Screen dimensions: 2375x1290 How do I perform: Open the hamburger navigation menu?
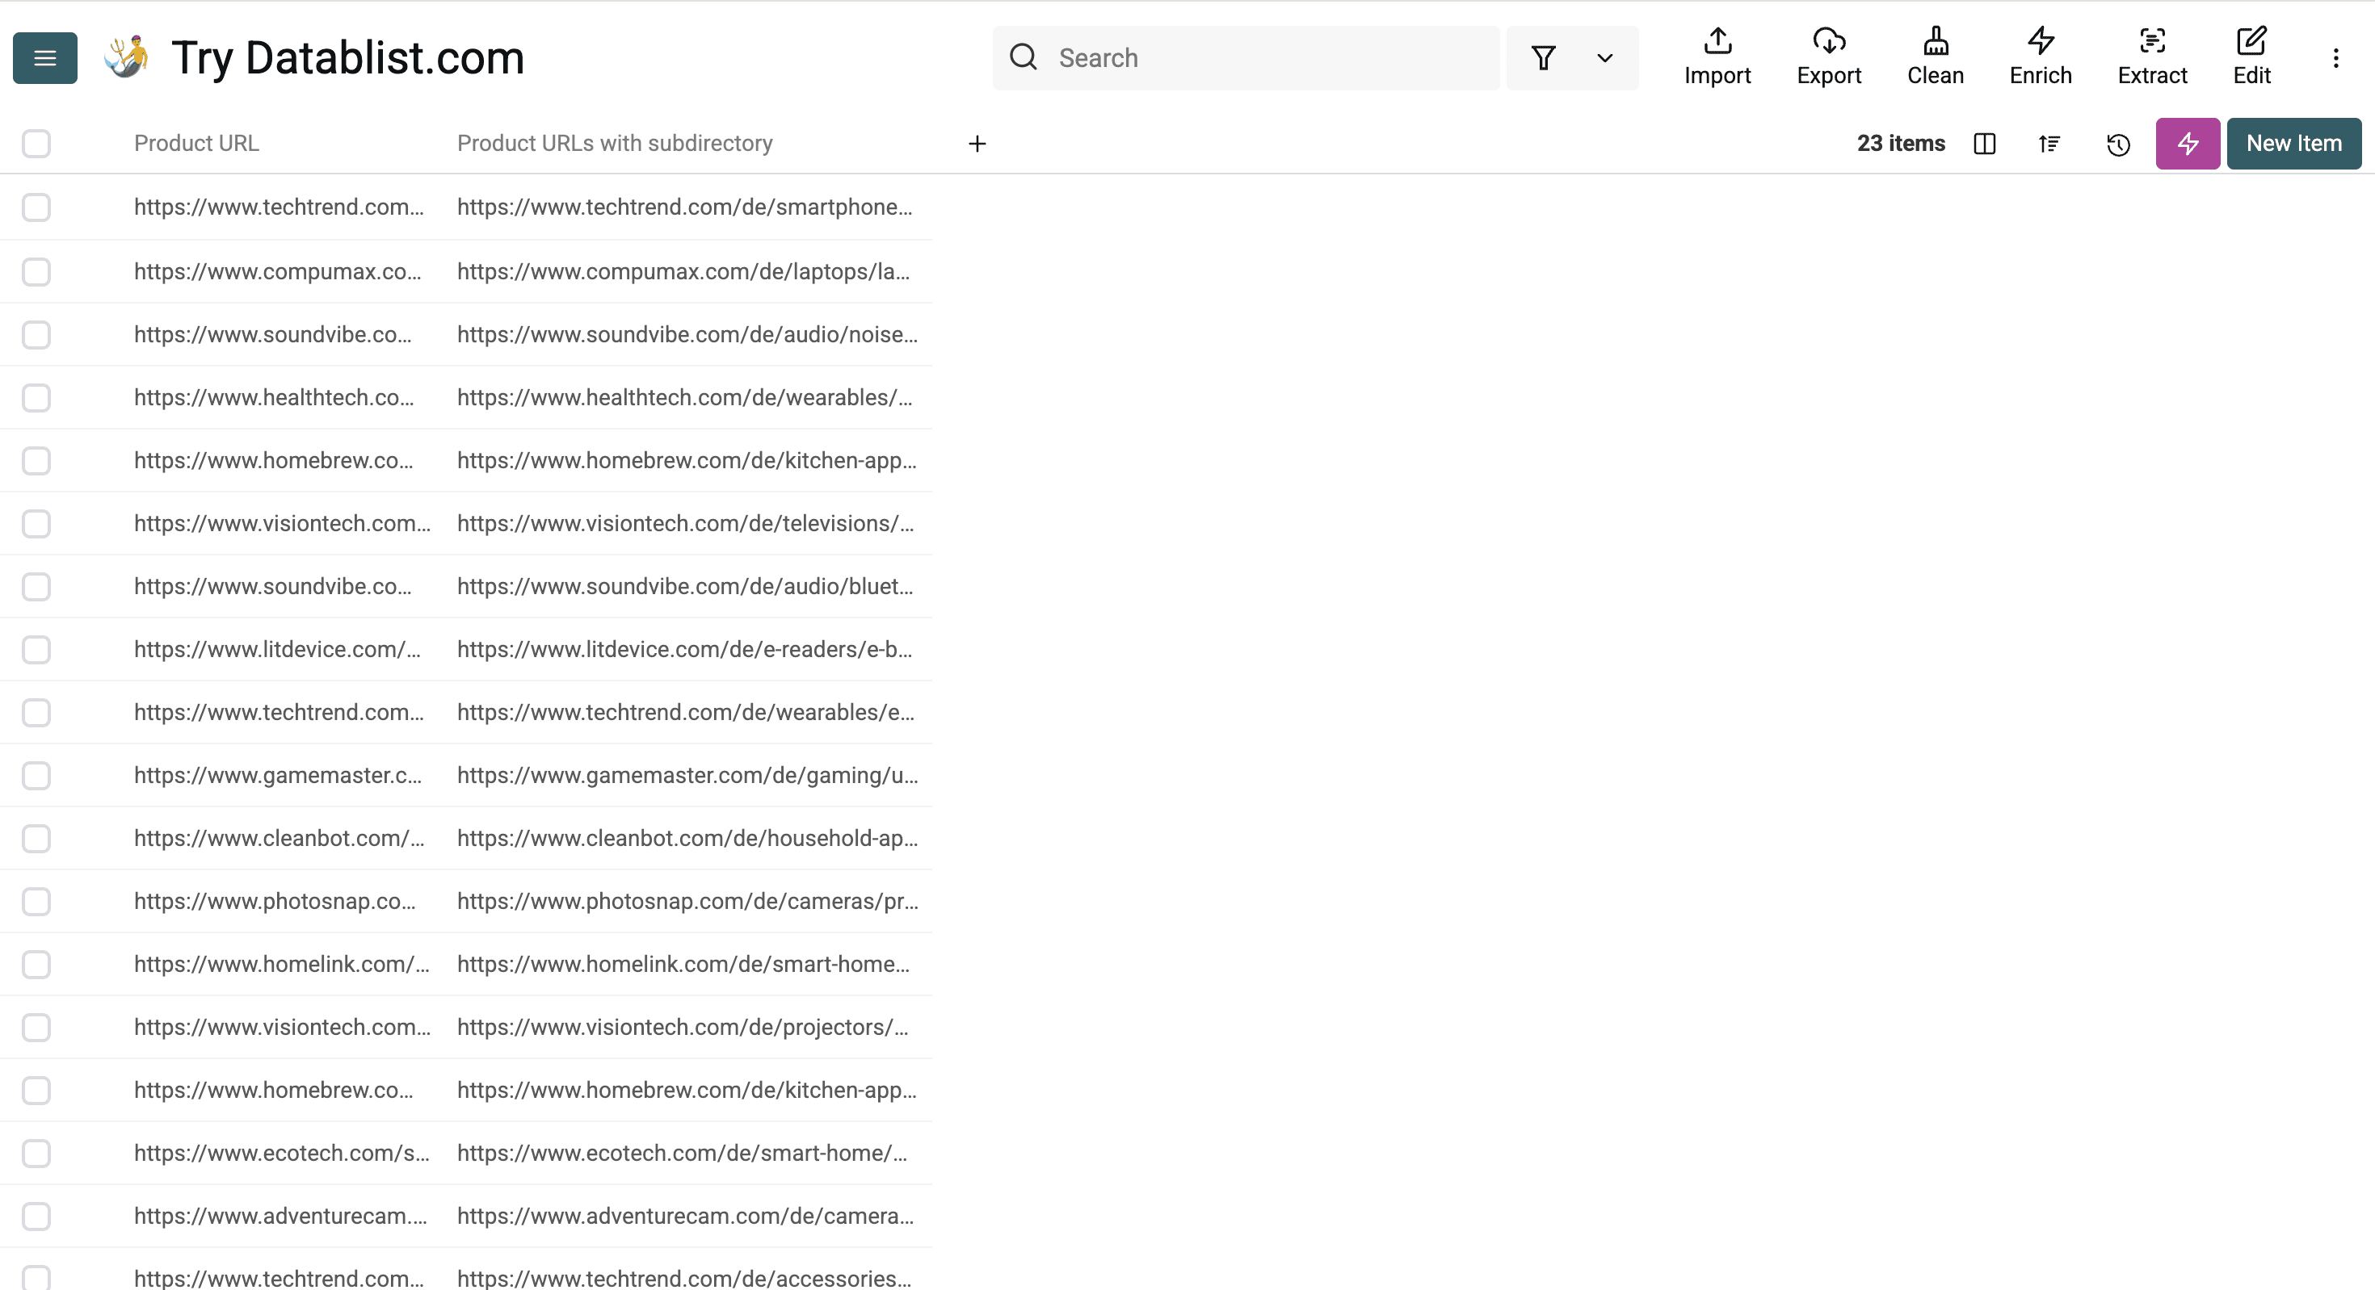(x=44, y=57)
